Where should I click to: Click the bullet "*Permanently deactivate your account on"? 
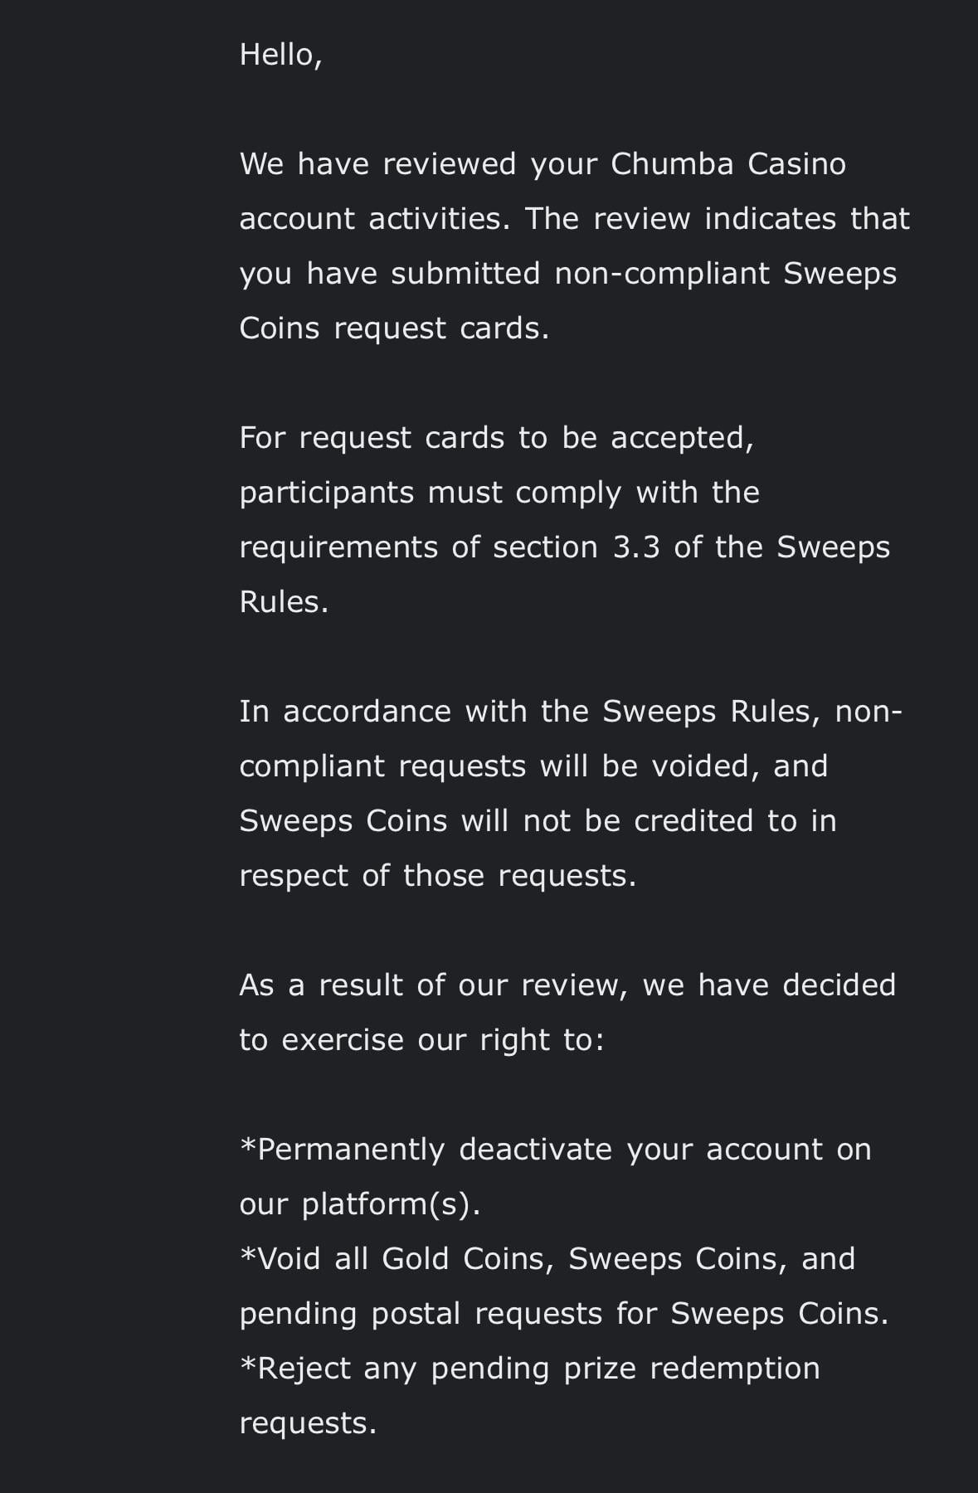[556, 1150]
